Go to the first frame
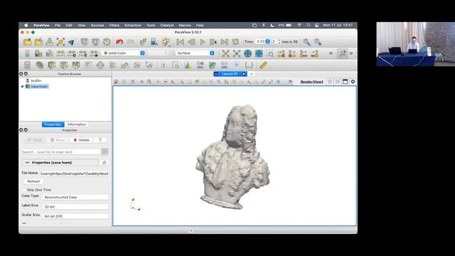 point(180,42)
